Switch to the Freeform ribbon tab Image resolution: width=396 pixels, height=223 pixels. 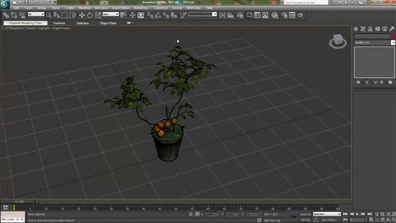pos(59,23)
